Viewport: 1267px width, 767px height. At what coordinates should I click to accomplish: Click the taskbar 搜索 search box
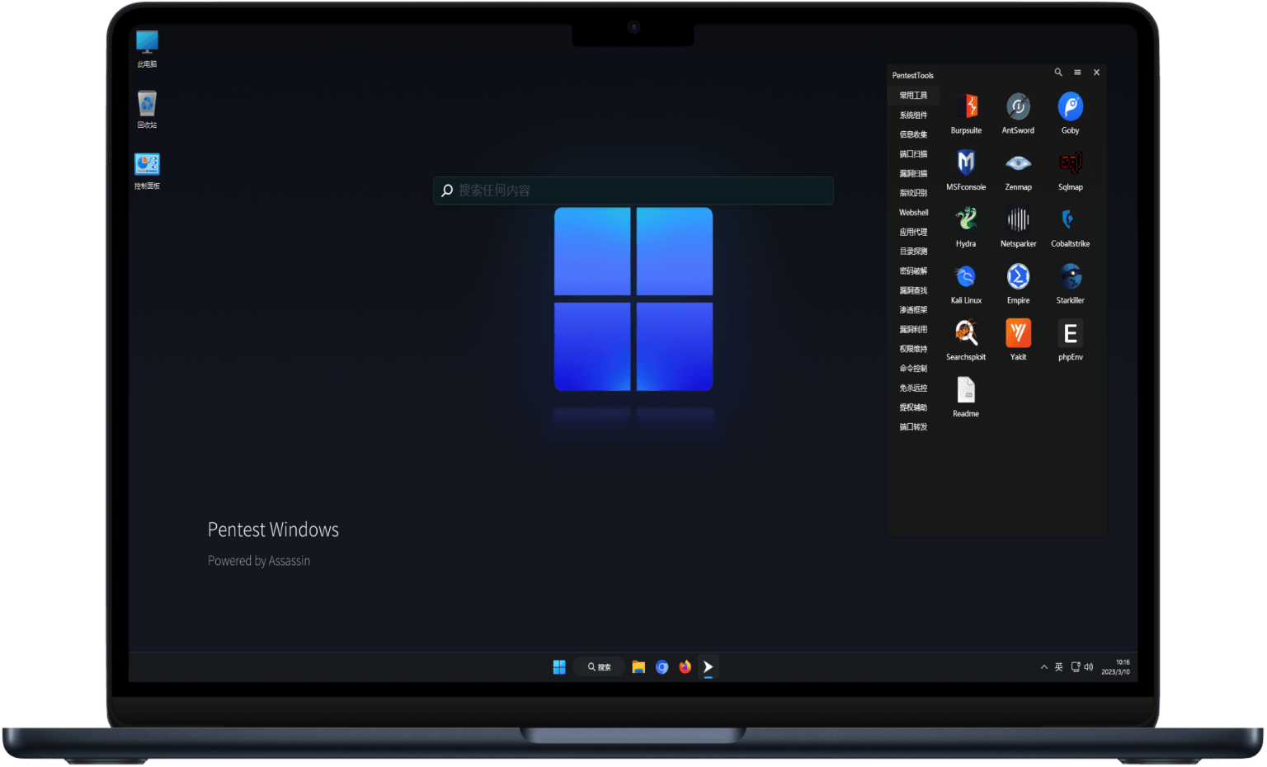(600, 667)
